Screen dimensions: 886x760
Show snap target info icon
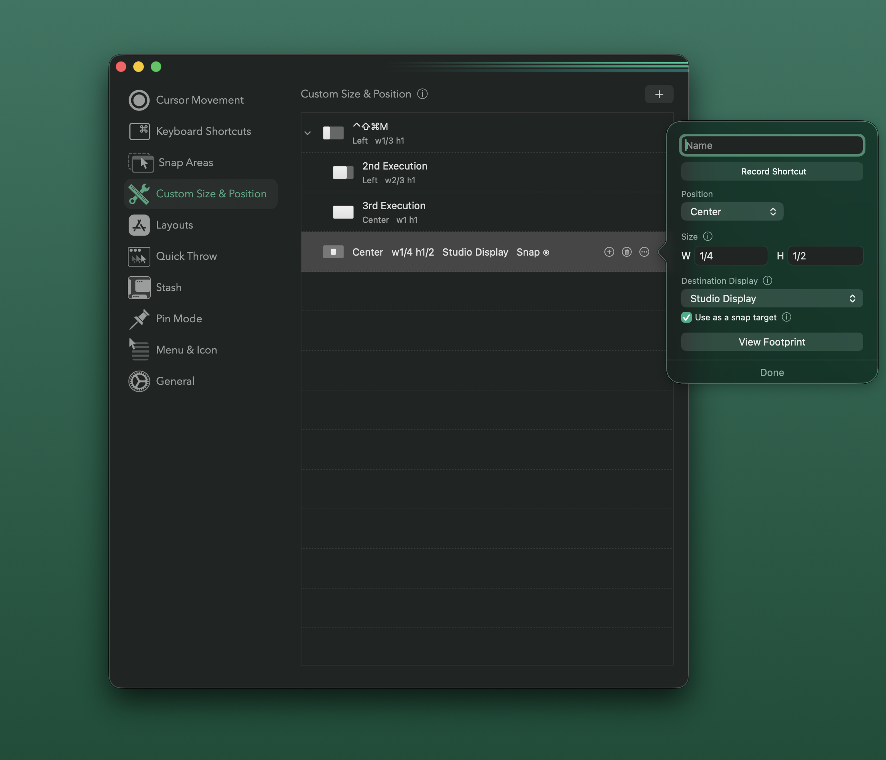pos(786,317)
